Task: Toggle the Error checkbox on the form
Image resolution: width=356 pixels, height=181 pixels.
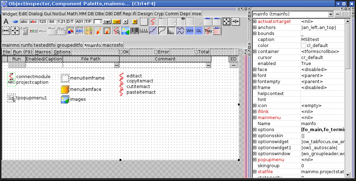Action: tap(156, 52)
